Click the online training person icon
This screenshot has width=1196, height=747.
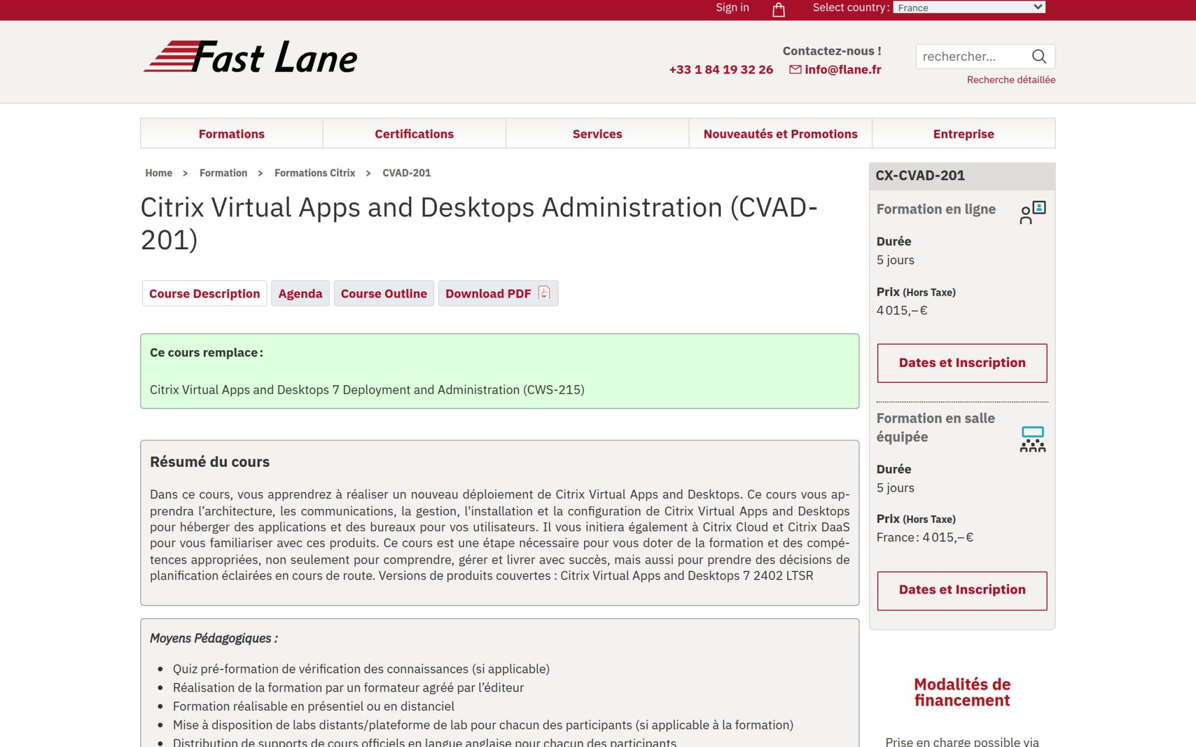(x=1032, y=212)
